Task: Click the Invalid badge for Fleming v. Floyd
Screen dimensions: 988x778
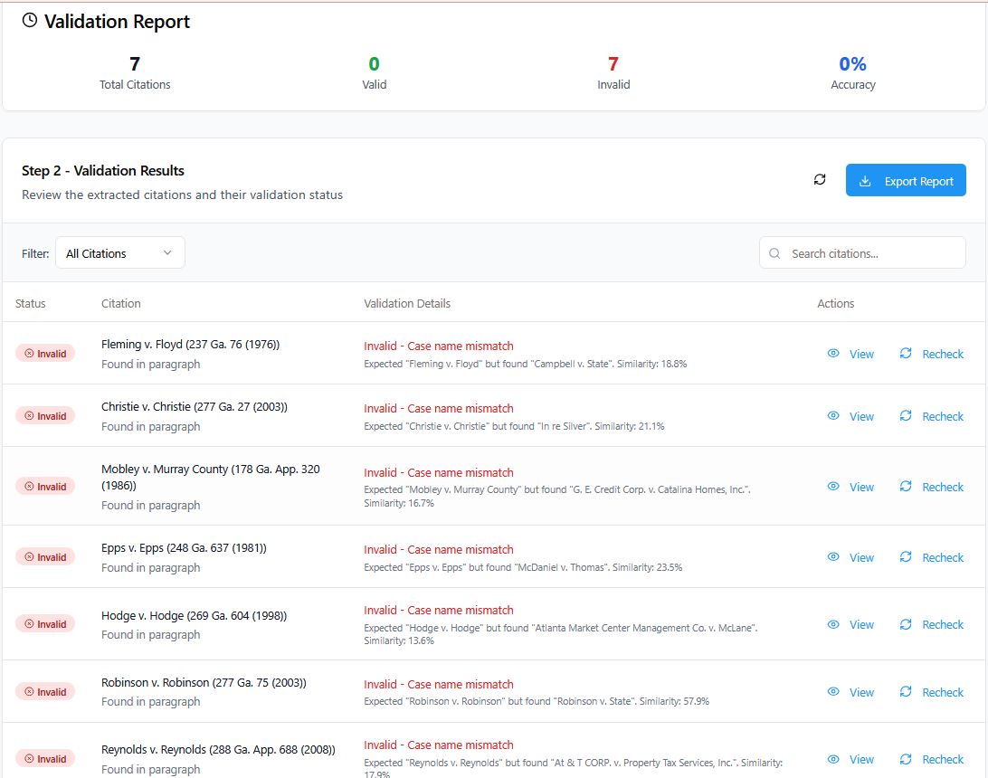Action: point(45,354)
